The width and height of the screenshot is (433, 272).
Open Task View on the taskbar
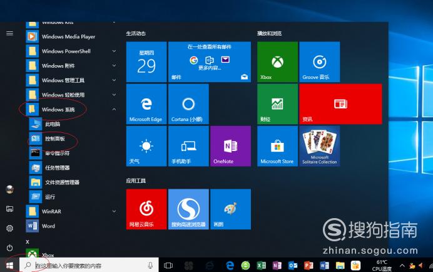[168, 266]
